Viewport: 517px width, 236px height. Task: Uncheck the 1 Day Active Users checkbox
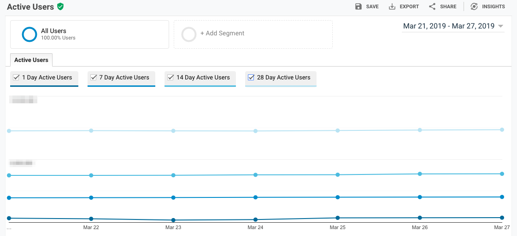pyautogui.click(x=17, y=78)
